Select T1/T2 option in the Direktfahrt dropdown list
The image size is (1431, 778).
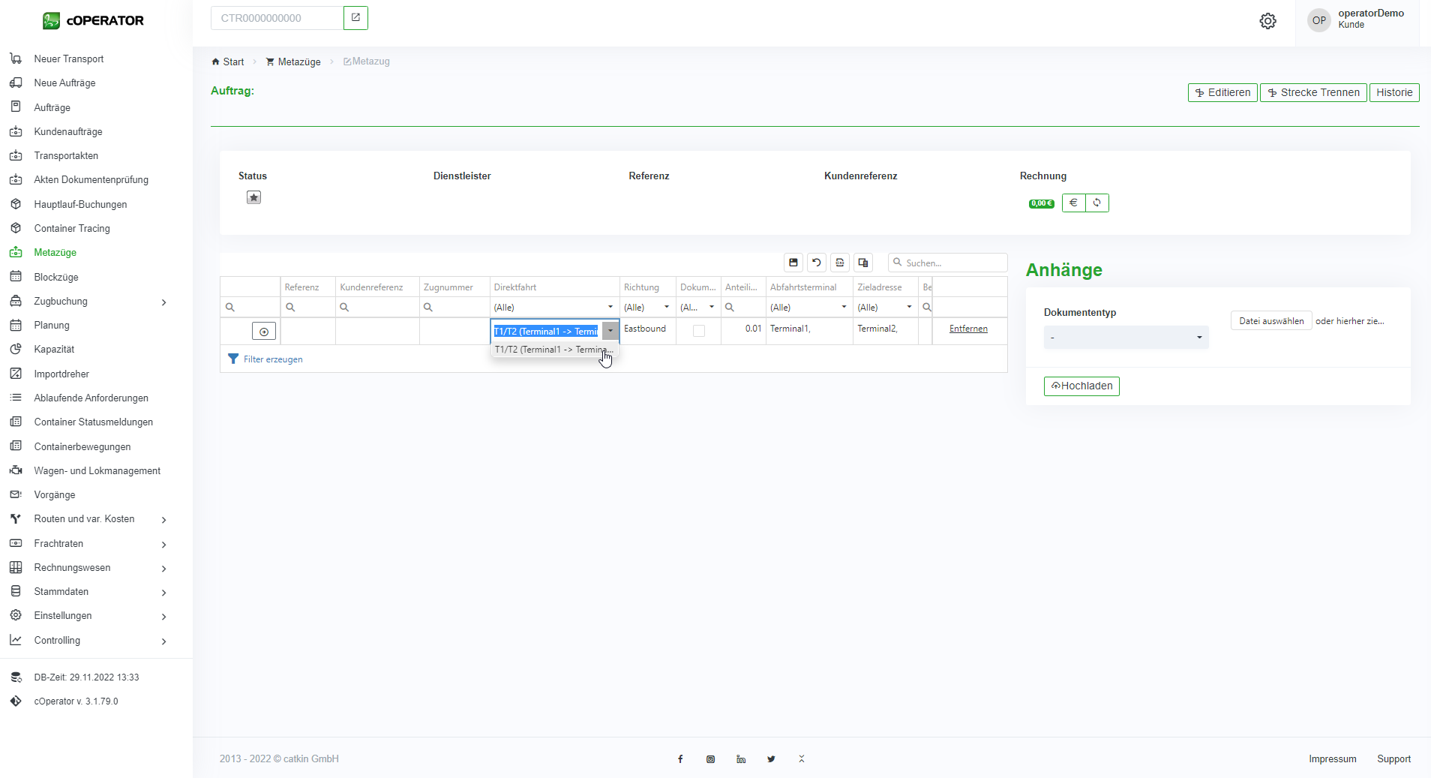(x=553, y=350)
